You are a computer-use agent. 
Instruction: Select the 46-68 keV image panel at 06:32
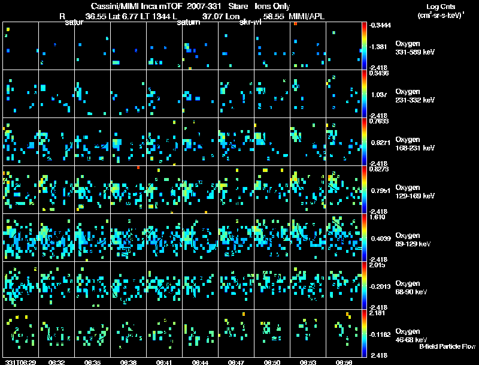pos(56,334)
